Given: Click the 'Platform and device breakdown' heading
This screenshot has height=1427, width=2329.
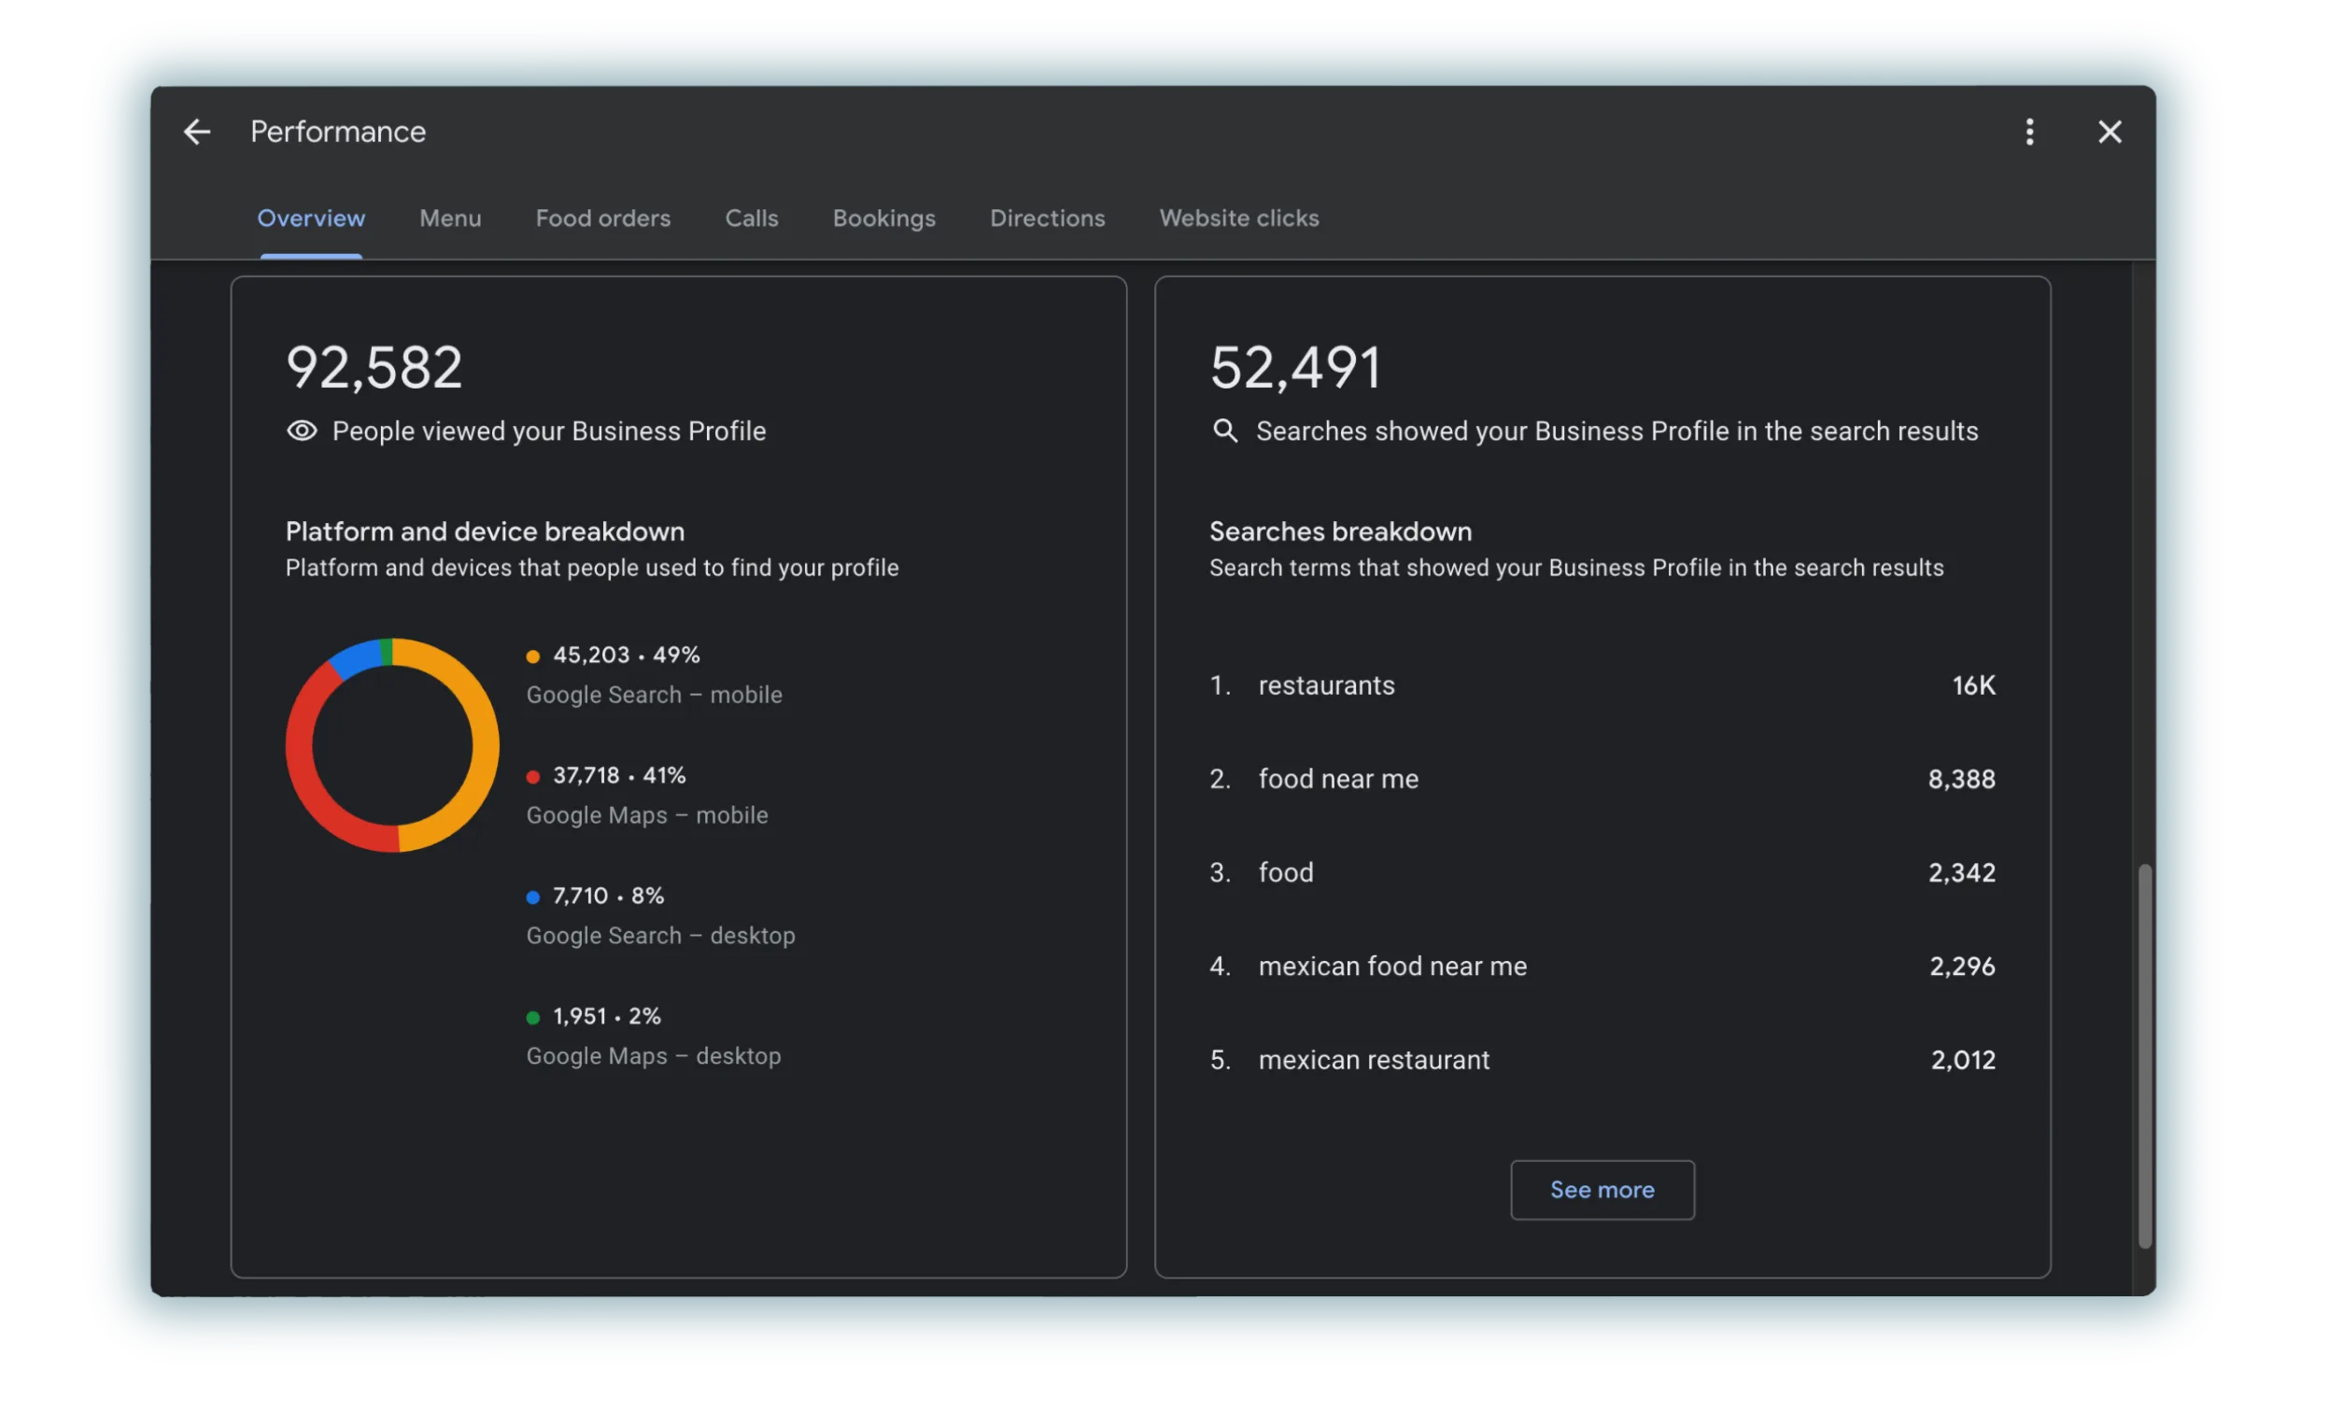Looking at the screenshot, I should pos(485,531).
